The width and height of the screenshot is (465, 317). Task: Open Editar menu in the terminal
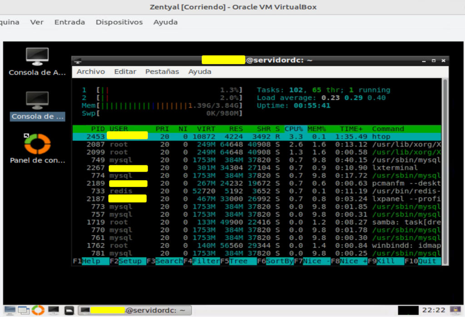[125, 72]
